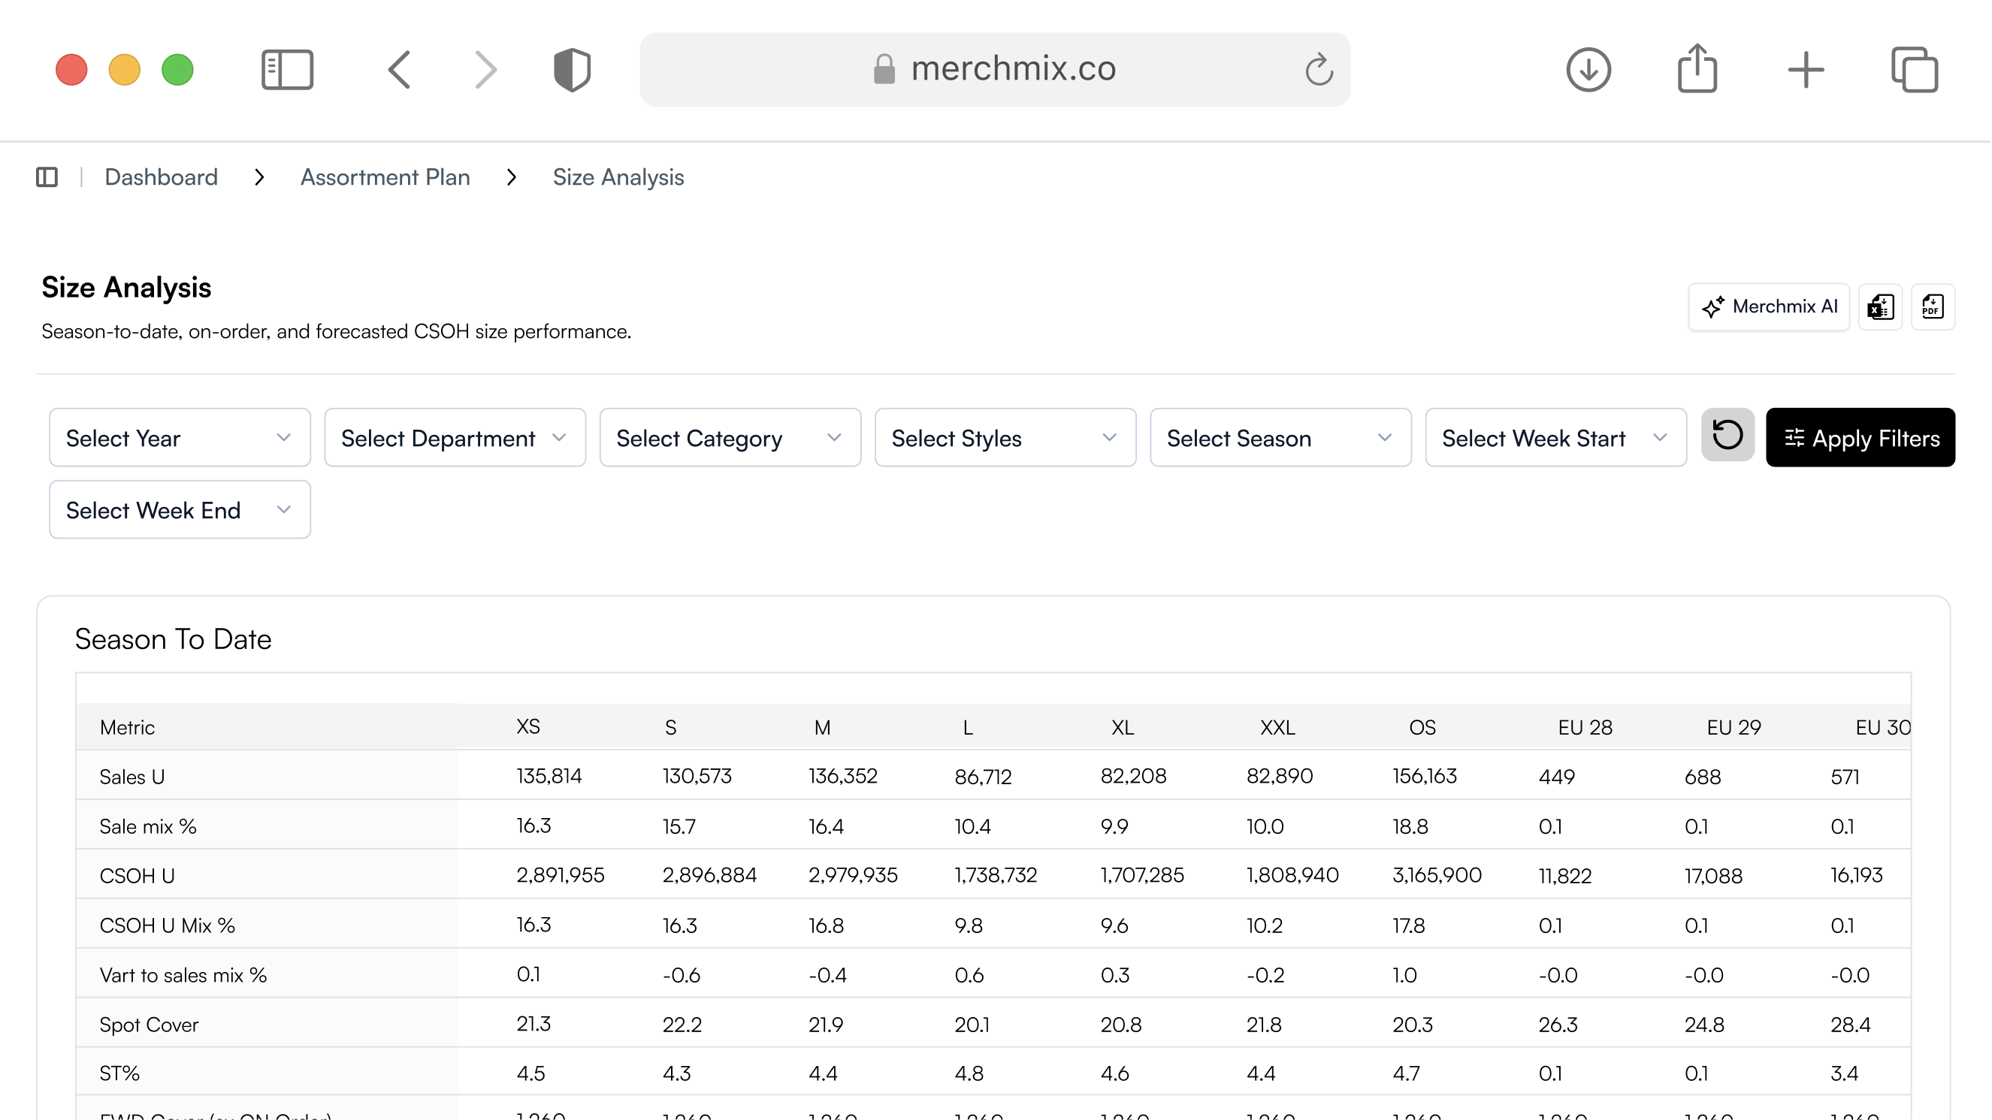1992x1120 pixels.
Task: Click the browser share icon
Action: (x=1697, y=70)
